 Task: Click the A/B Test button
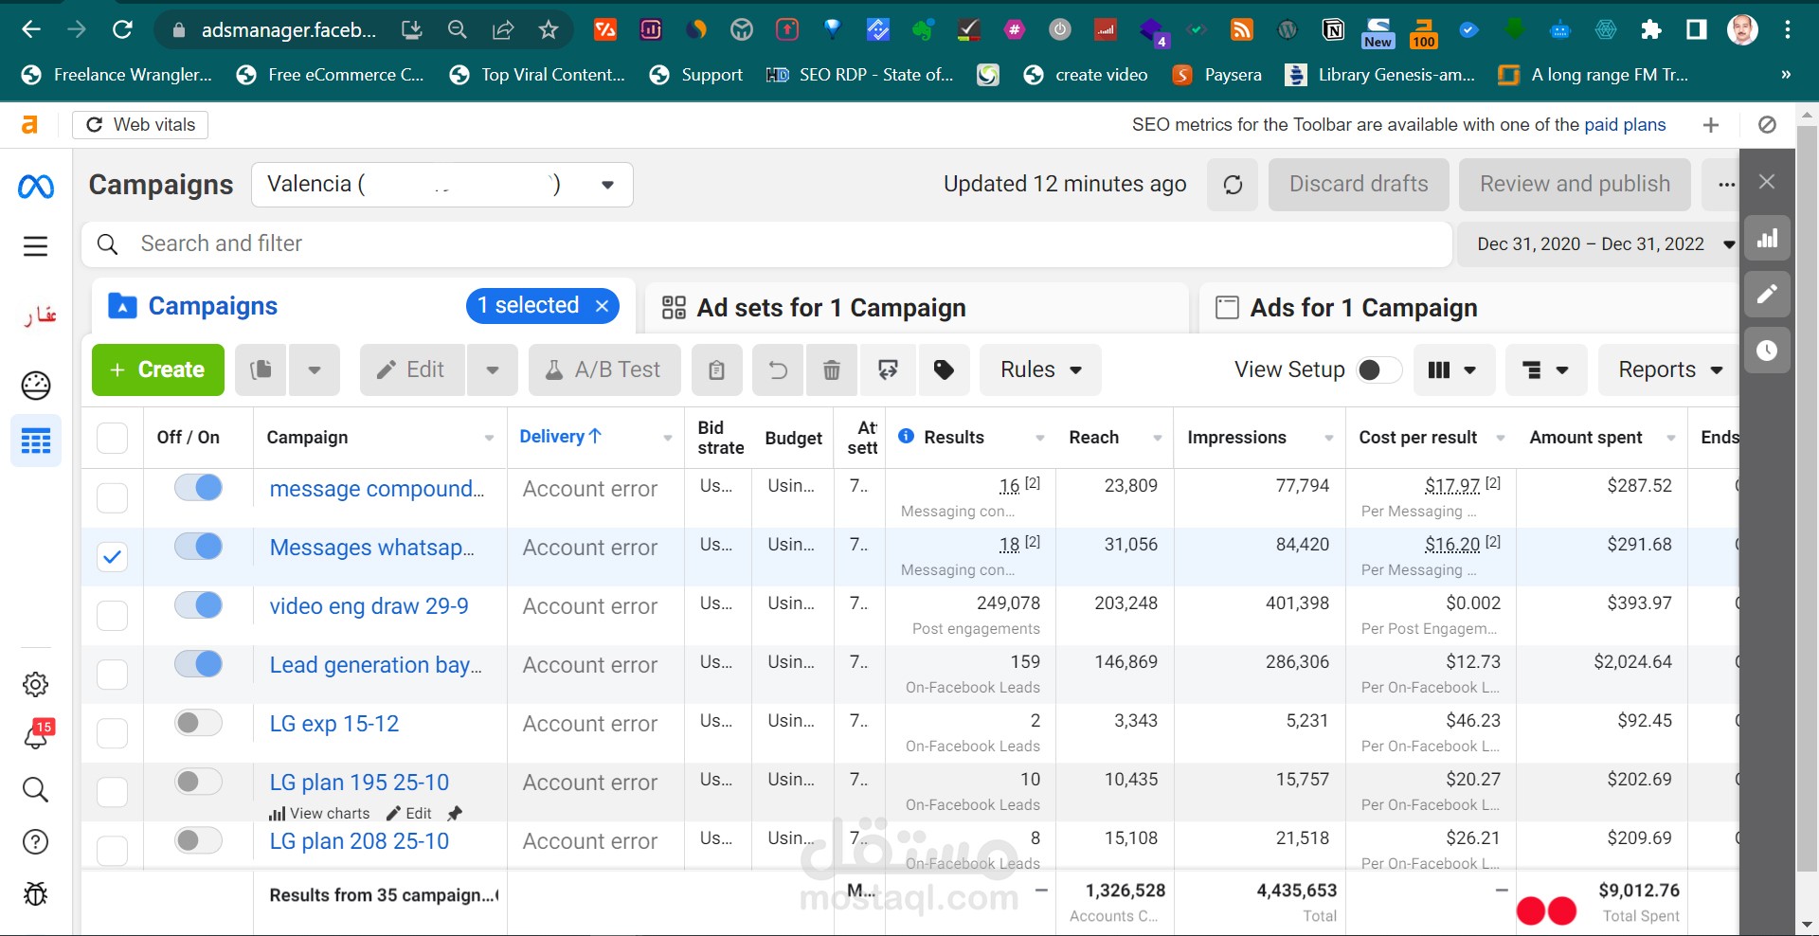click(604, 369)
